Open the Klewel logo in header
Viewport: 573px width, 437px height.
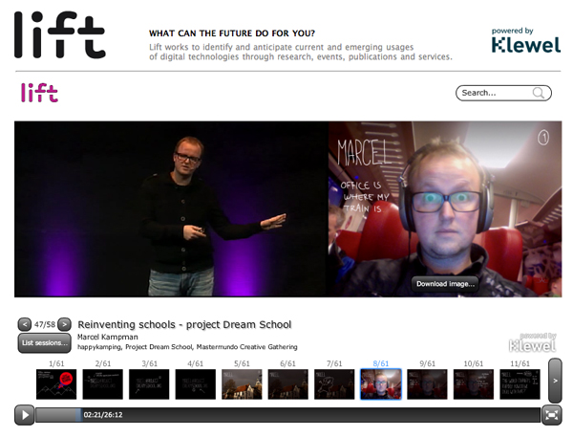[526, 40]
